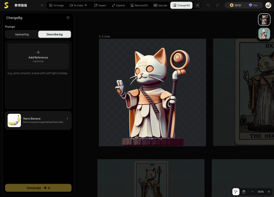Choose the Remove BG tool
The height and width of the screenshot is (197, 274).
click(139, 5)
